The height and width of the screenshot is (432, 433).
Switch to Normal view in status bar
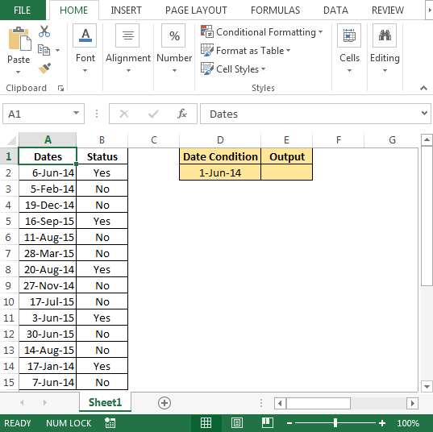coord(206,423)
